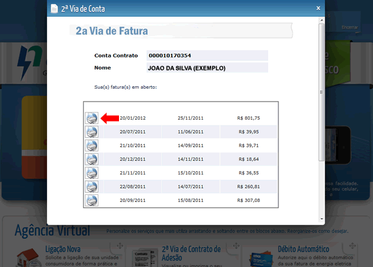Click the Sua(s) fatura(s) em aberto label
Image resolution: width=373 pixels, height=267 pixels.
[125, 87]
